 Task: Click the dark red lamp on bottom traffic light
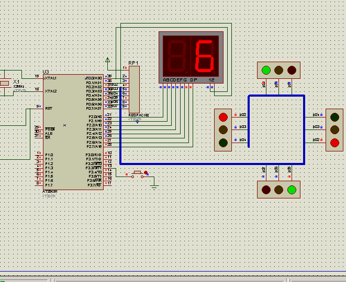(x=266, y=190)
